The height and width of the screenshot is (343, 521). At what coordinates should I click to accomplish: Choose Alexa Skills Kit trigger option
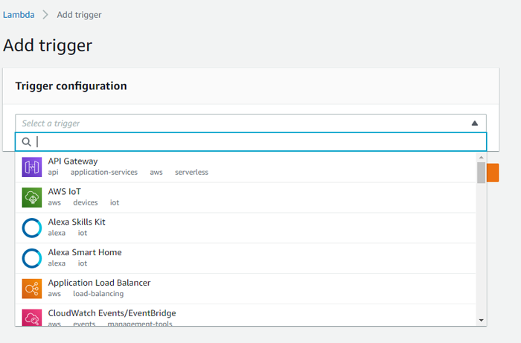pos(246,228)
